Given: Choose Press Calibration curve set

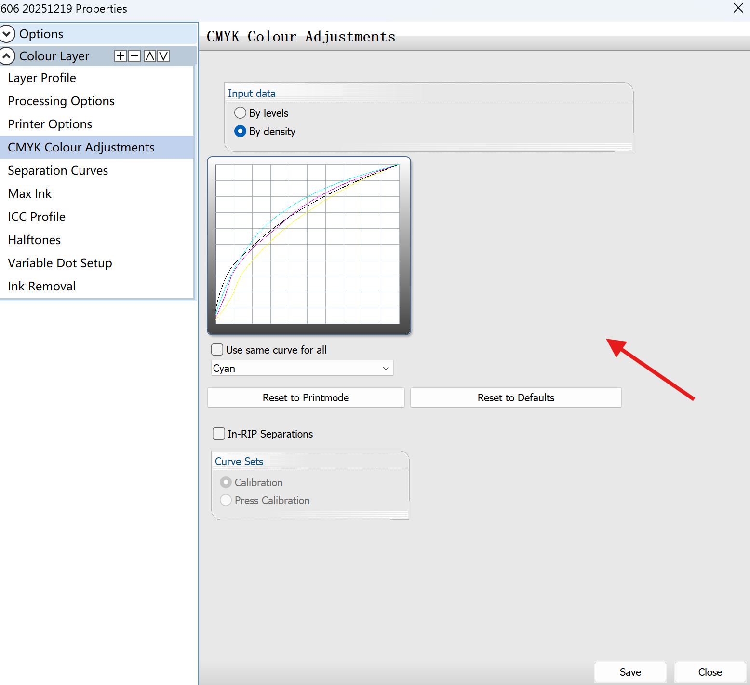Looking at the screenshot, I should coord(226,500).
